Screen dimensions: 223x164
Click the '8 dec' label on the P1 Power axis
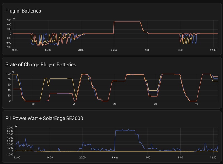tap(115, 158)
